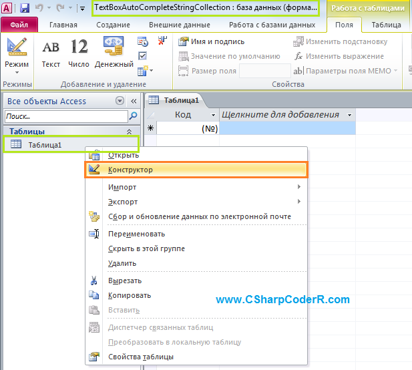
Task: Add a Yes/No checkbox field
Action: (x=142, y=55)
